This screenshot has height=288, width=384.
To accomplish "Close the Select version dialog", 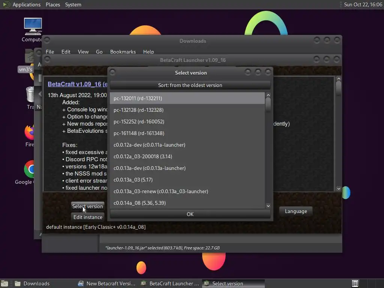I will (268, 72).
